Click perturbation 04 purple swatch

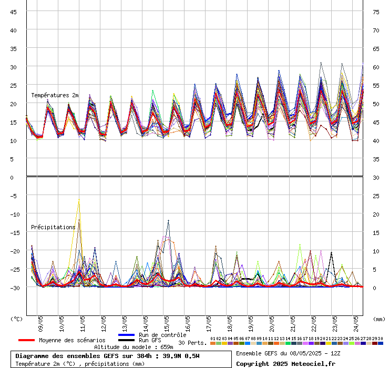[x=230, y=343]
